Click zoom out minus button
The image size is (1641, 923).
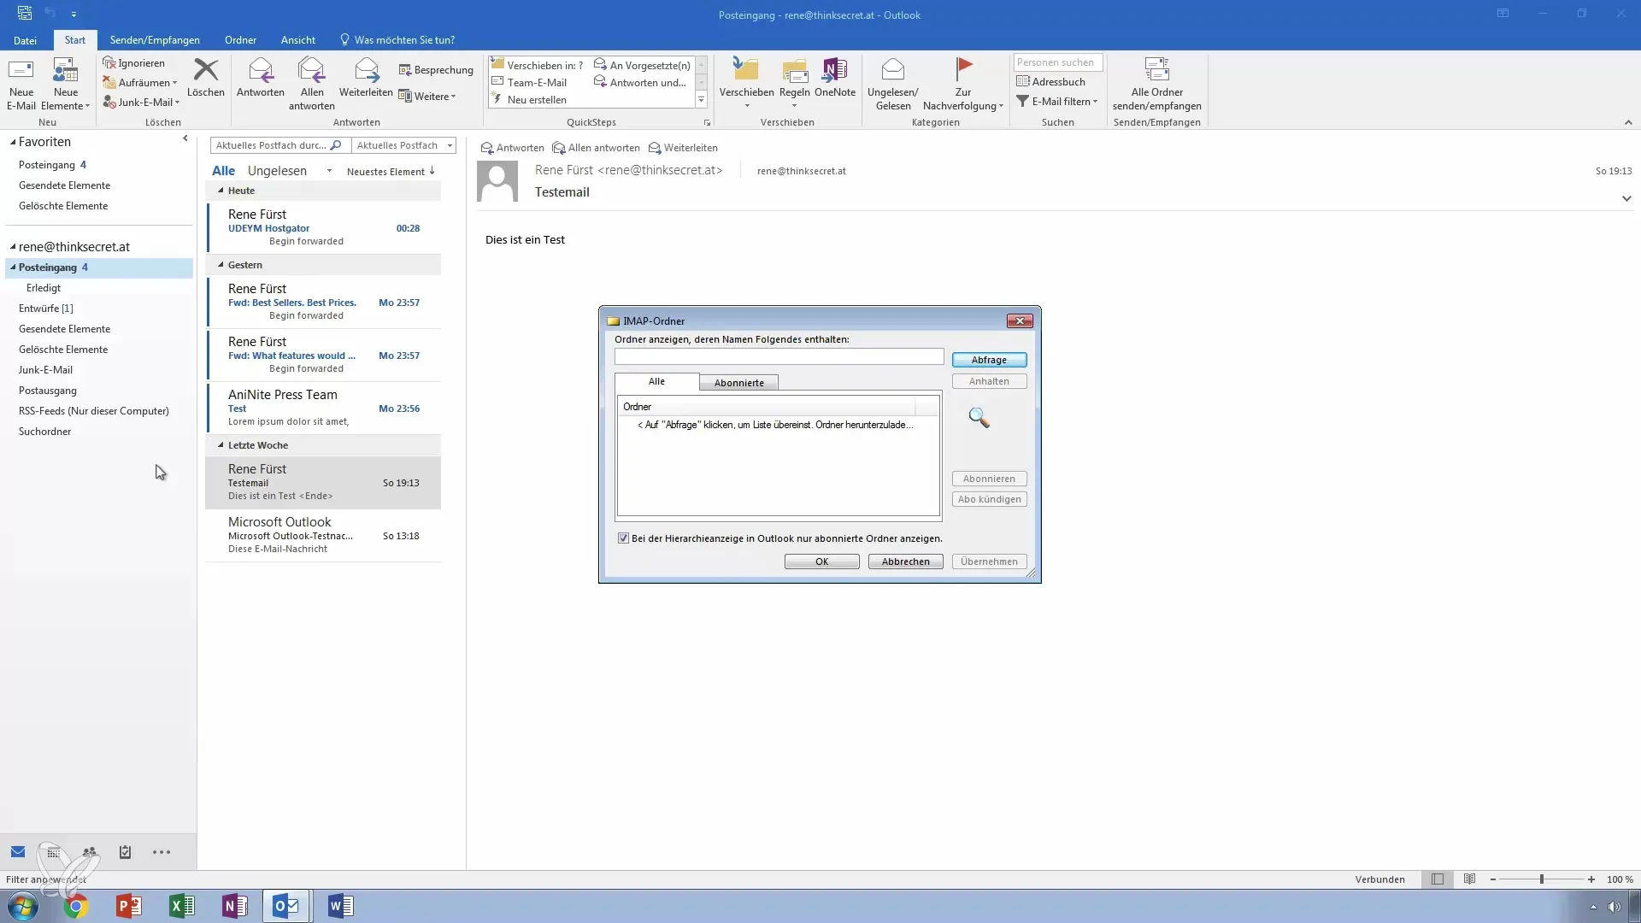(x=1493, y=879)
